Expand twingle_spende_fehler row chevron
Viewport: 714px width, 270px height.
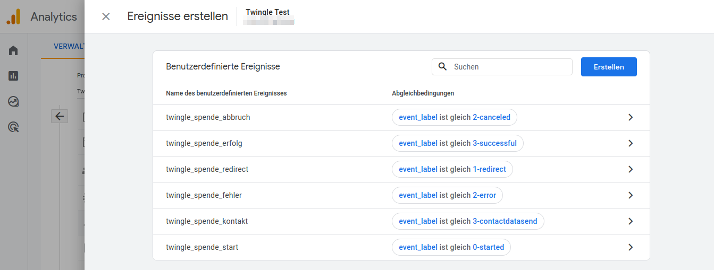(631, 195)
